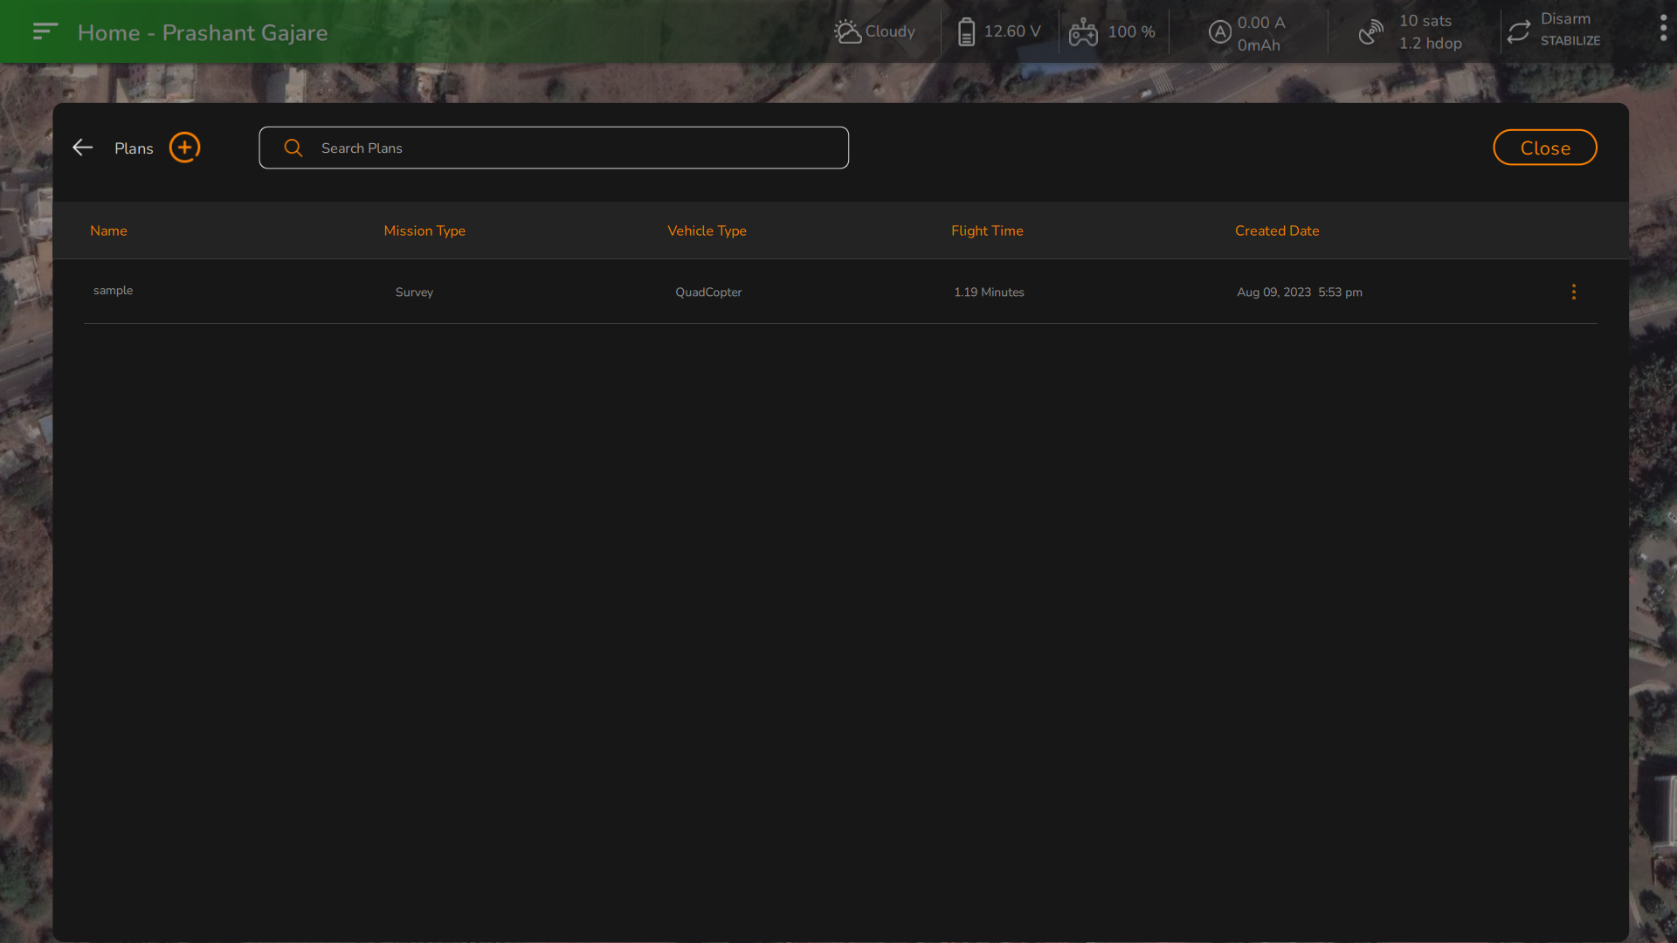Click the battery voltage icon

[966, 32]
